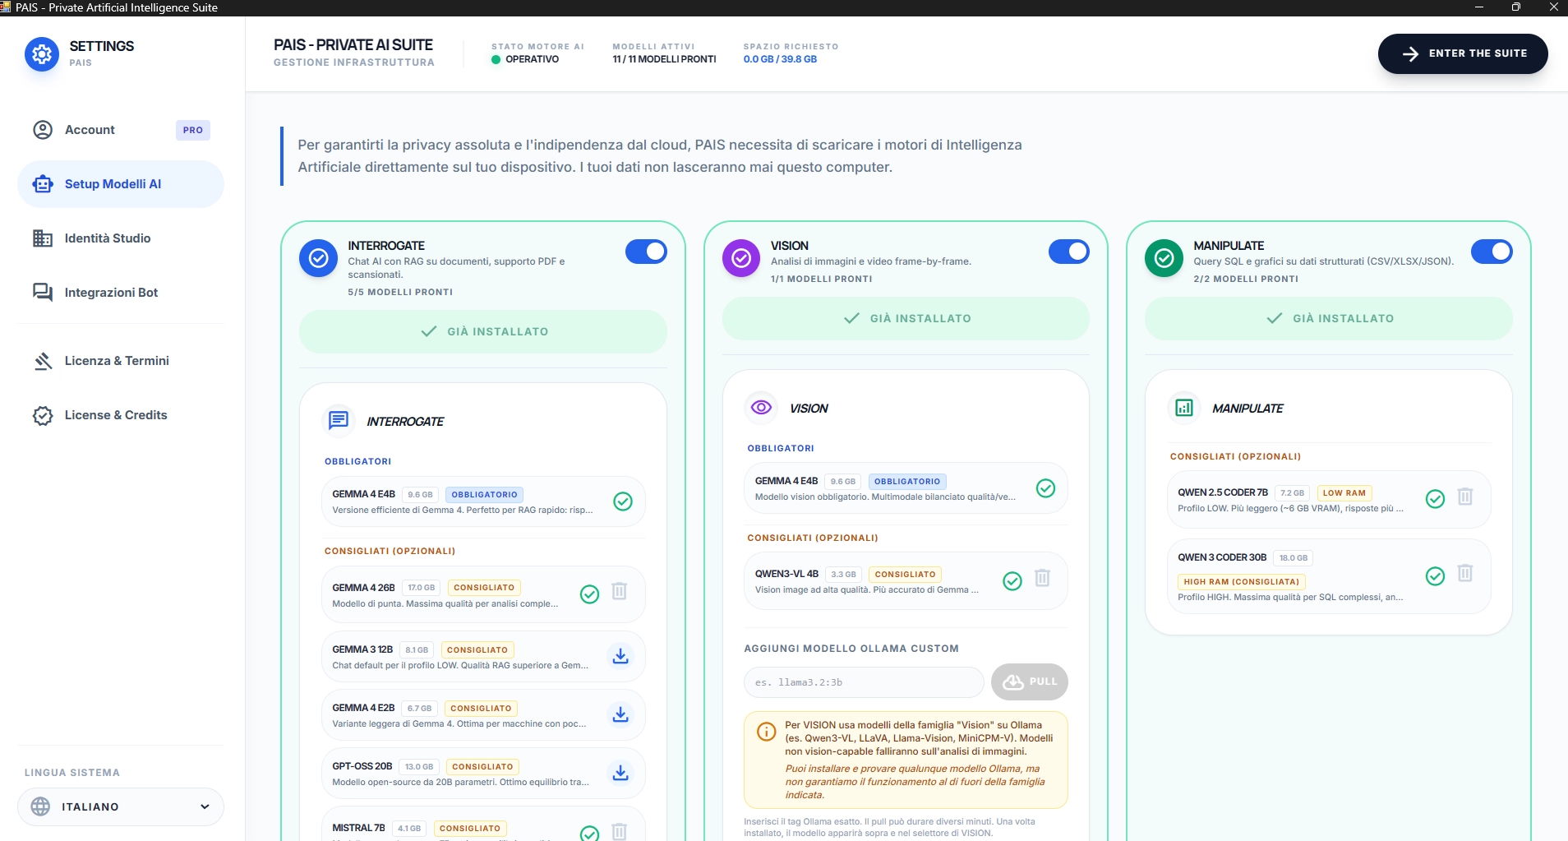
Task: Click the High RAM (Consigliata) tag
Action: 1241,581
